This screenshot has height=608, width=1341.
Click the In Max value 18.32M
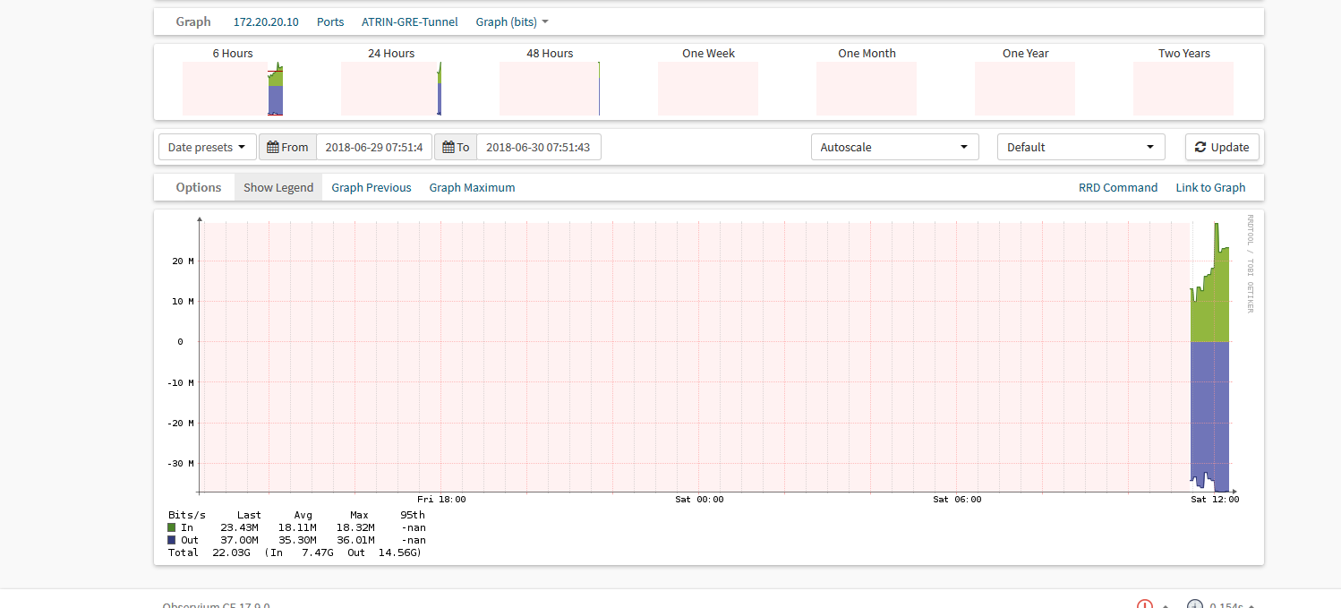(x=357, y=527)
